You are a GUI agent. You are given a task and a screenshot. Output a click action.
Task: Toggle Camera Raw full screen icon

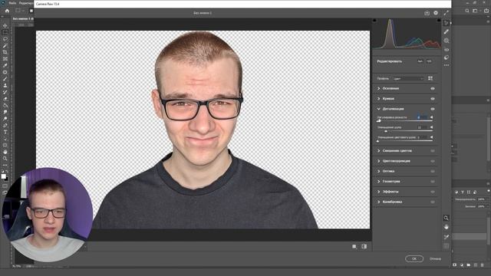pyautogui.click(x=447, y=13)
